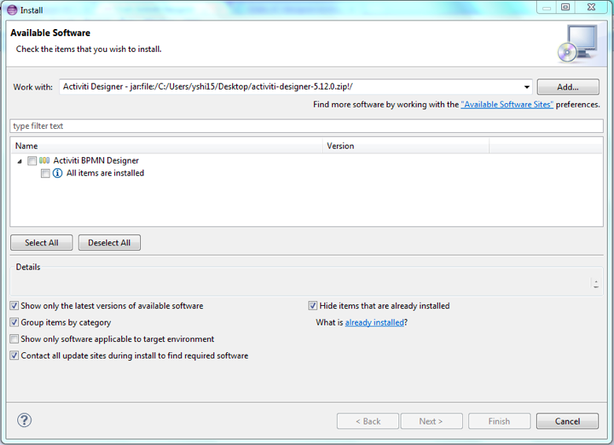The height and width of the screenshot is (445, 614).
Task: Toggle Show only the latest versions checkbox
Action: [x=14, y=306]
